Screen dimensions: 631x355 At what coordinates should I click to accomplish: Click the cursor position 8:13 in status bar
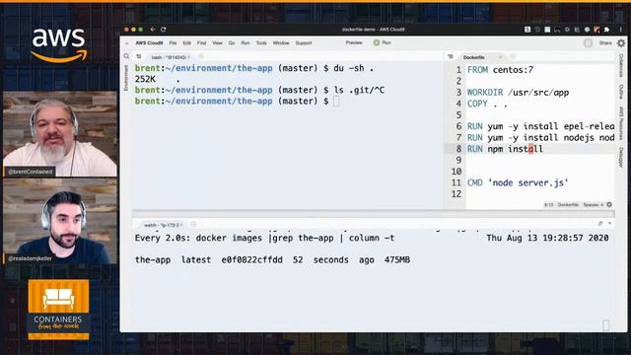pyautogui.click(x=548, y=205)
